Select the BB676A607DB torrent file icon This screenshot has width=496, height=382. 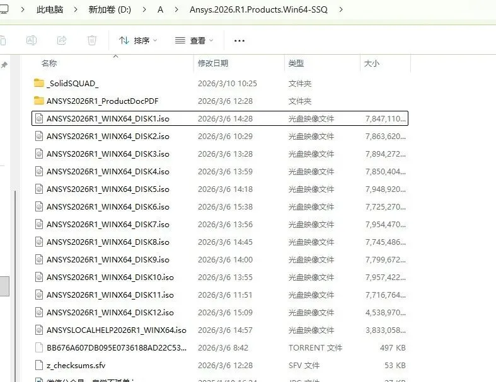[x=39, y=347]
